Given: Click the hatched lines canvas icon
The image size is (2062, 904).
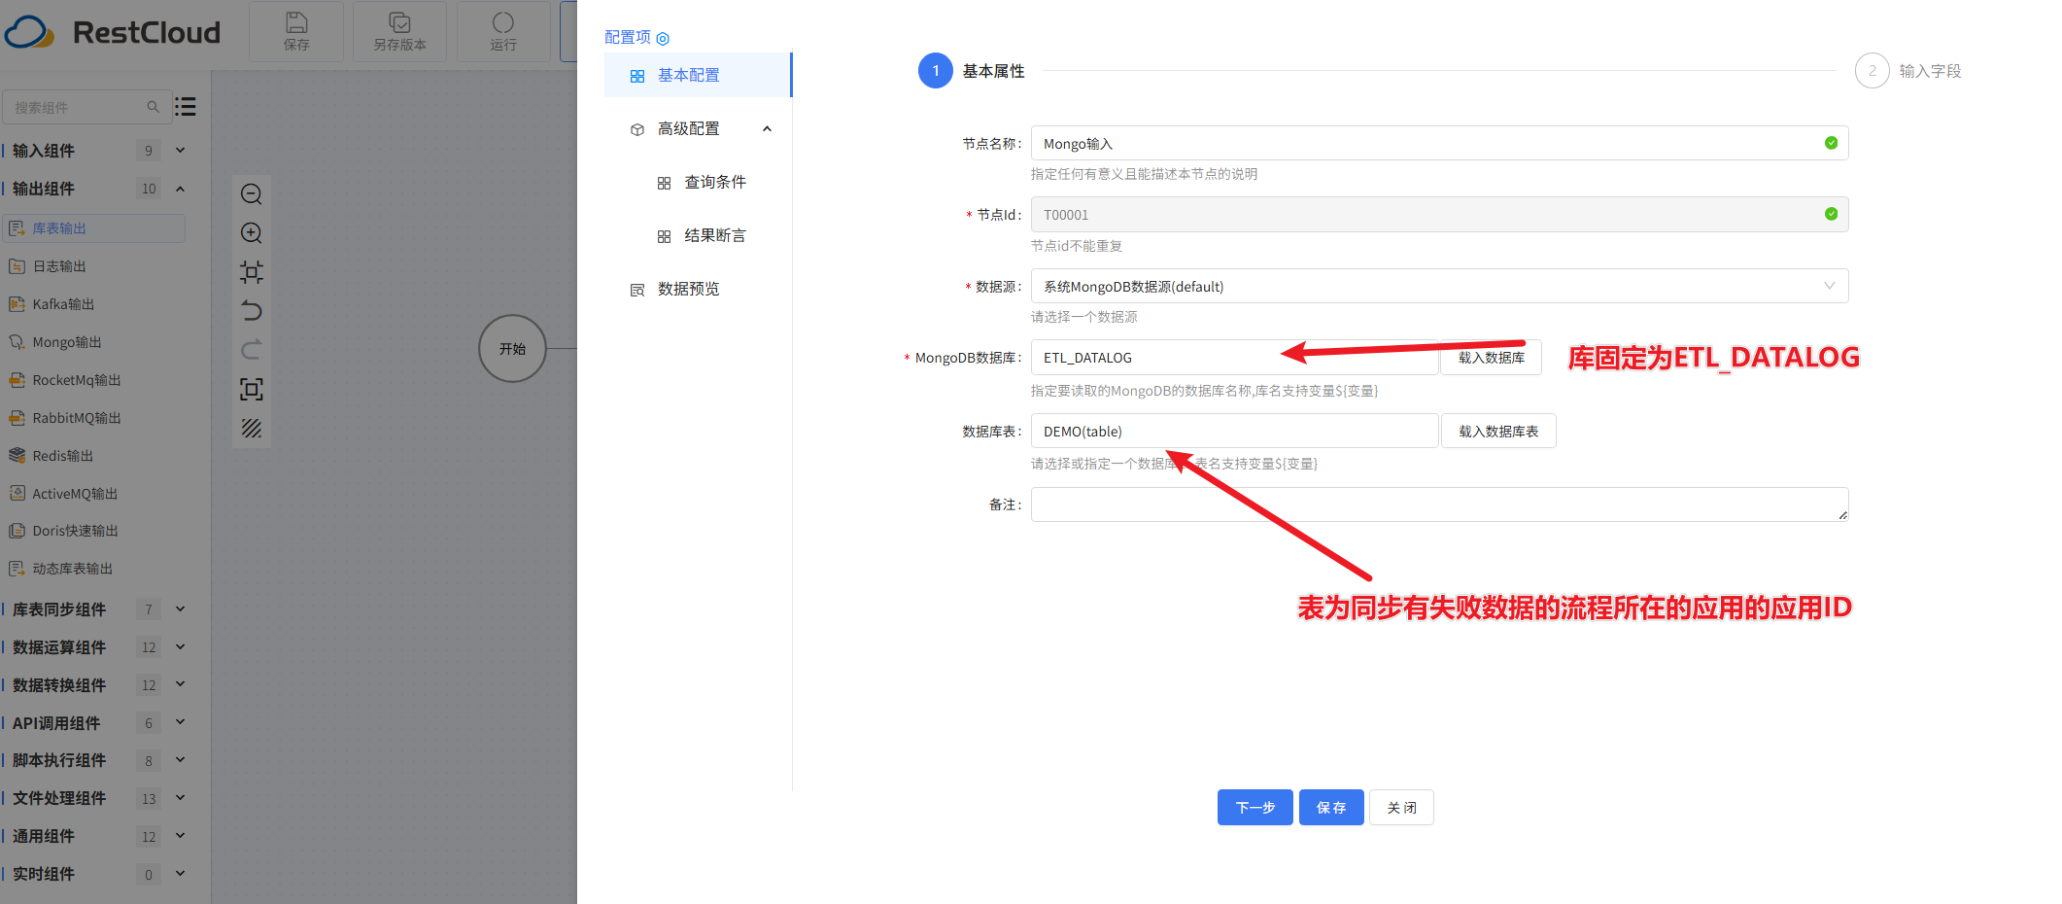Looking at the screenshot, I should [x=252, y=429].
